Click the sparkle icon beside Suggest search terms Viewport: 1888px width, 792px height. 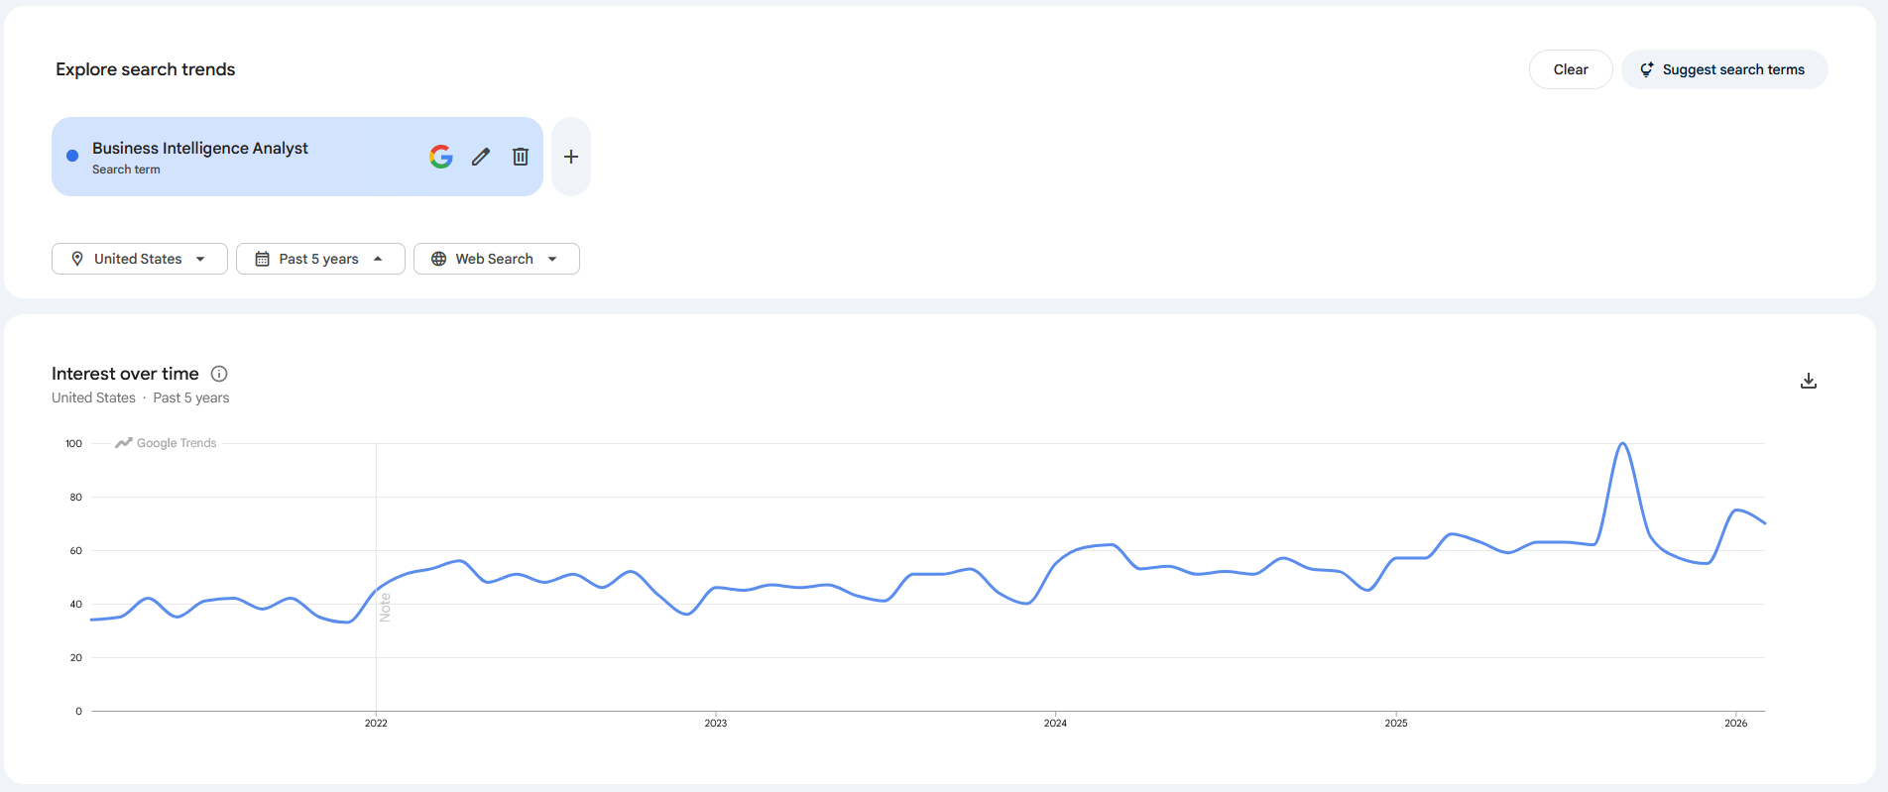coord(1647,69)
